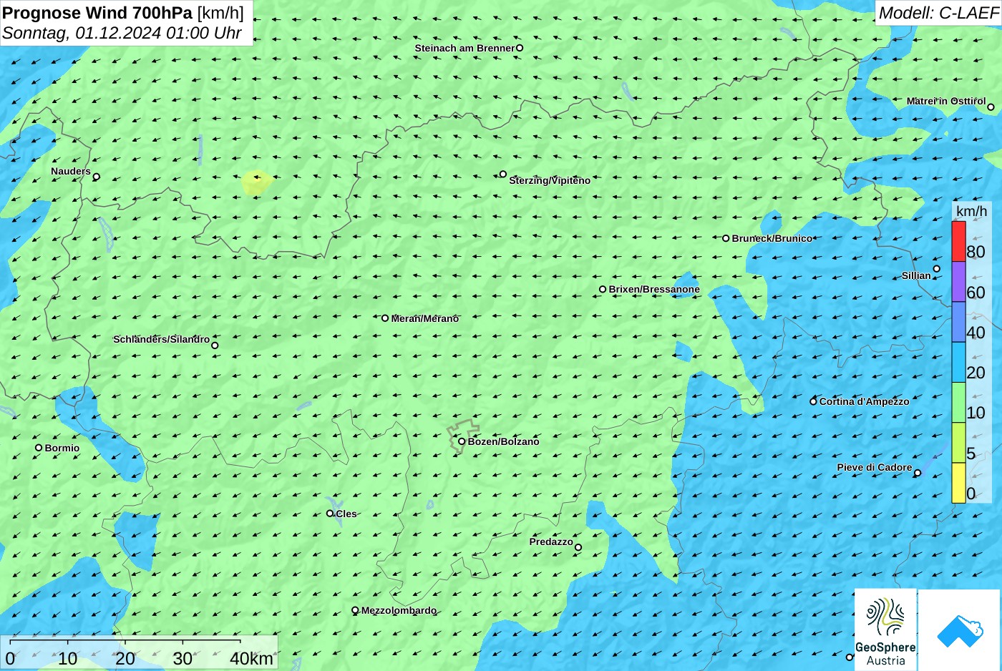Click the 'Mezzolombardo' label

pyautogui.click(x=399, y=610)
